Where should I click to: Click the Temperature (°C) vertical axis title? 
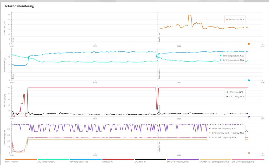coord(5,64)
